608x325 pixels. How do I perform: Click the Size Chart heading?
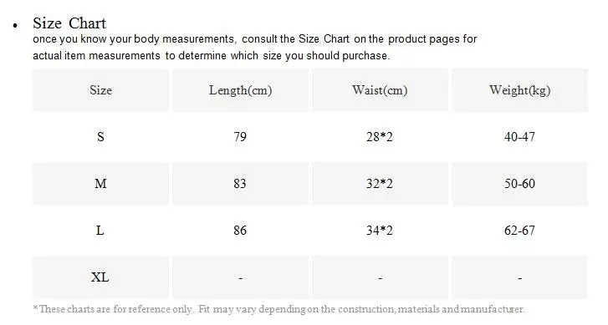[69, 23]
